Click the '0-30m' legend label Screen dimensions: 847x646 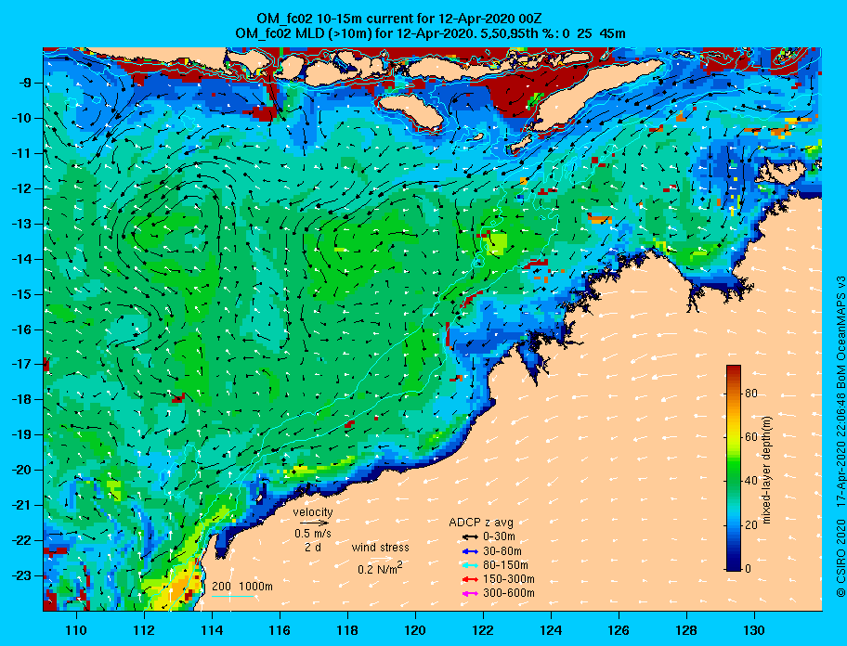pyautogui.click(x=499, y=537)
